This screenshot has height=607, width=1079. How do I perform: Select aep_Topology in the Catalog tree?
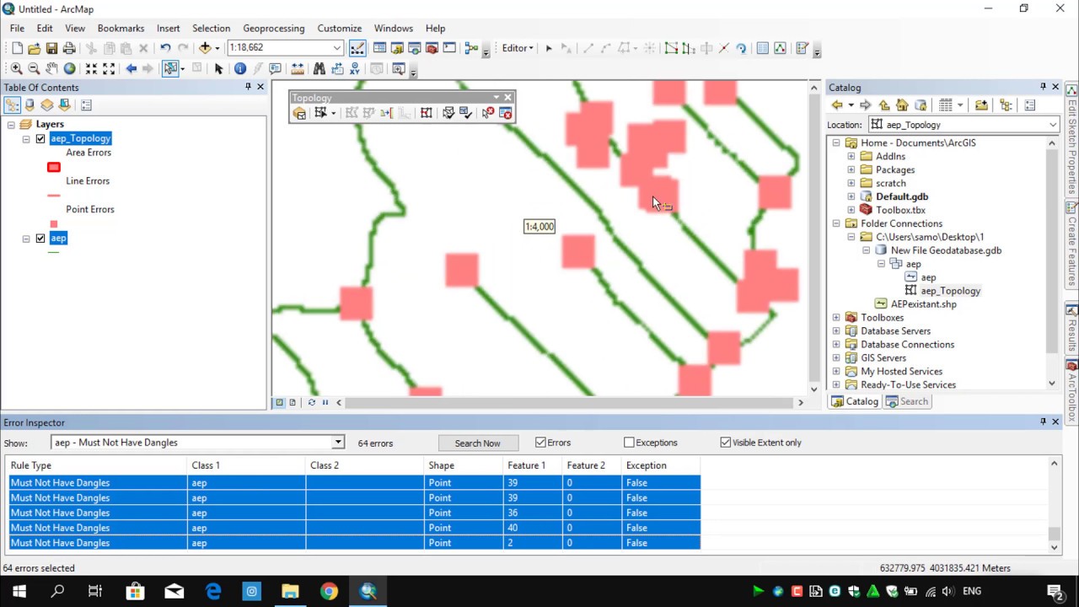(950, 291)
